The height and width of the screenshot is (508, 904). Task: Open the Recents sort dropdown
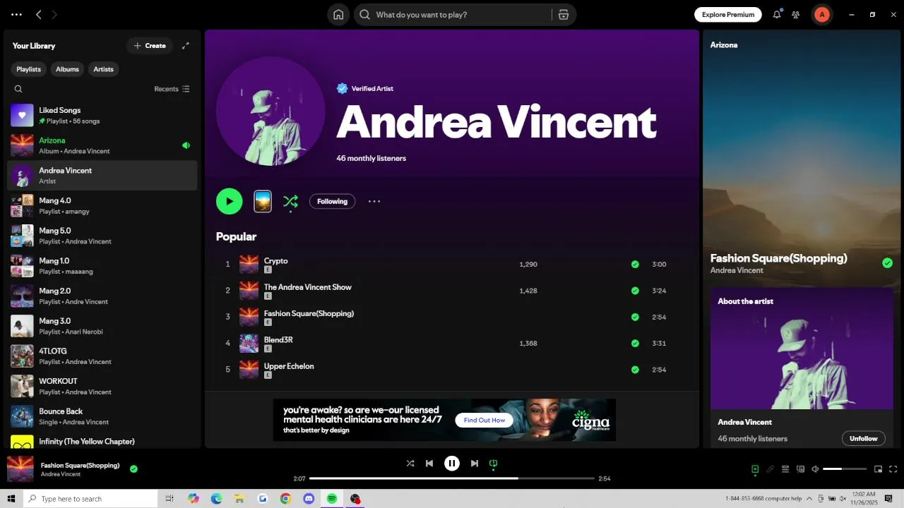172,89
